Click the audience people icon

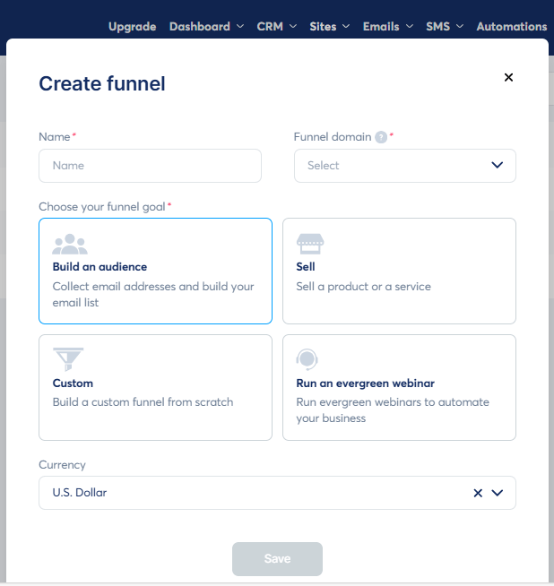point(70,244)
